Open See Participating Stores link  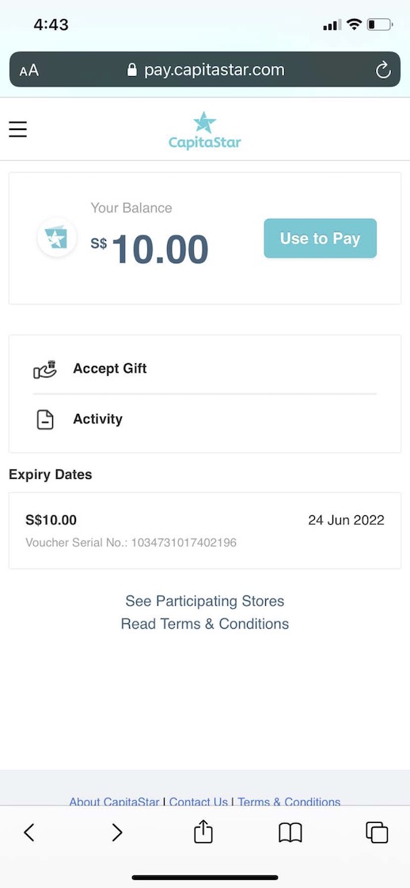coord(205,601)
